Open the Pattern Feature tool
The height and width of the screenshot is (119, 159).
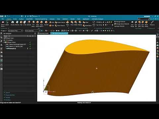60,22
